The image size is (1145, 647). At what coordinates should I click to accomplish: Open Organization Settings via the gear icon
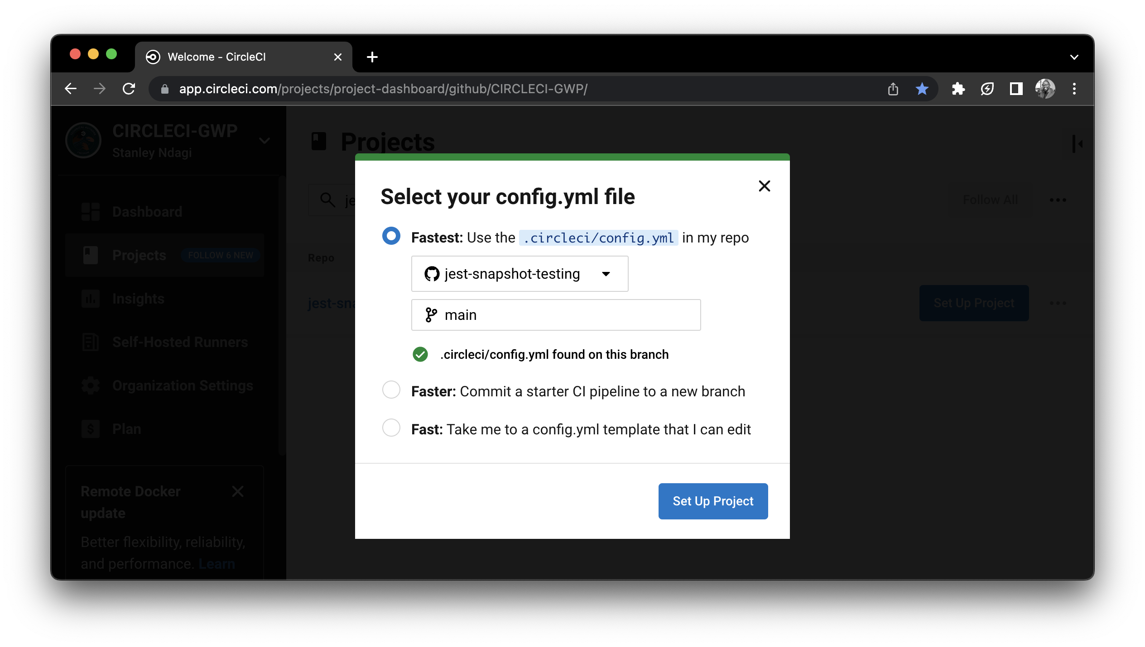point(90,385)
